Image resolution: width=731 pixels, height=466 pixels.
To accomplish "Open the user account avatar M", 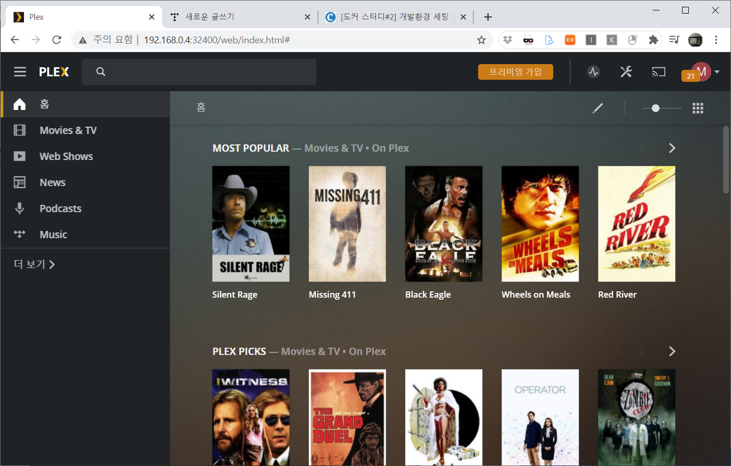I will tap(702, 71).
